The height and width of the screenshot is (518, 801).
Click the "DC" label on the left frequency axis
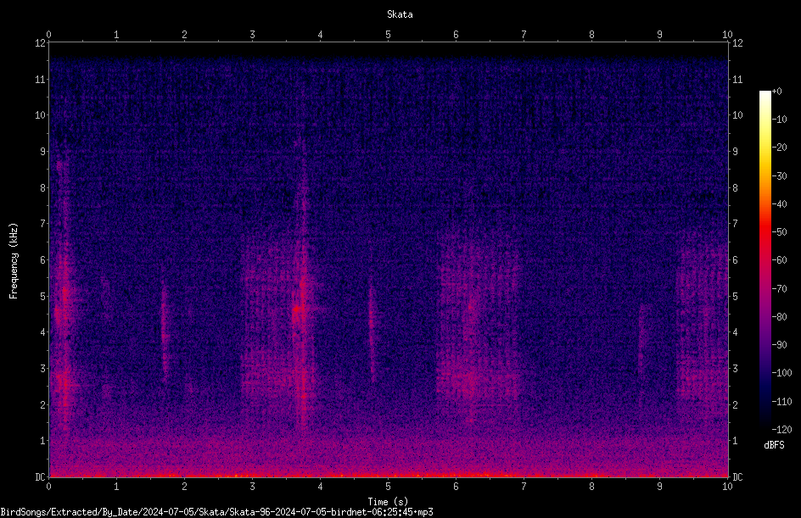(x=40, y=477)
